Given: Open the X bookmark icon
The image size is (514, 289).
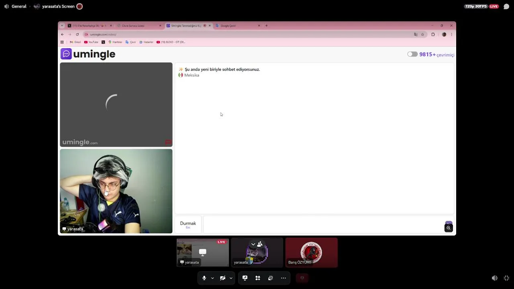Looking at the screenshot, I should pyautogui.click(x=103, y=42).
